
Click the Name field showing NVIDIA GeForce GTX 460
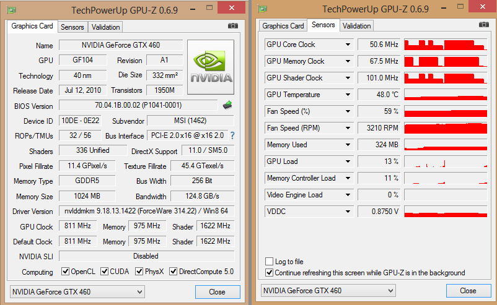coord(121,45)
